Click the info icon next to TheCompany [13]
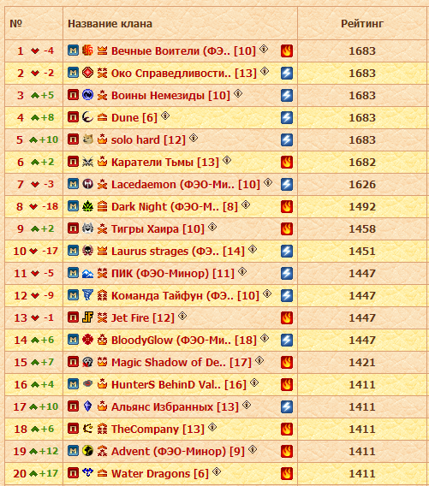This screenshot has height=486, width=429. (x=212, y=428)
